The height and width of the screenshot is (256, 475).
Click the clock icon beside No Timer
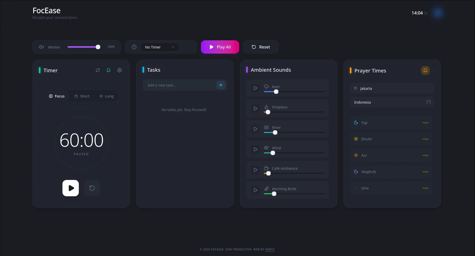pos(134,47)
